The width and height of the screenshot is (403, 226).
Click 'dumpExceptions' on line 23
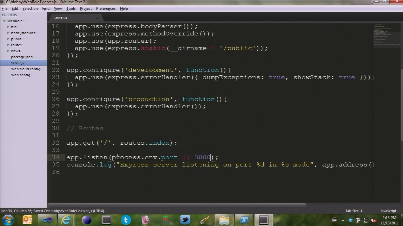click(231, 77)
